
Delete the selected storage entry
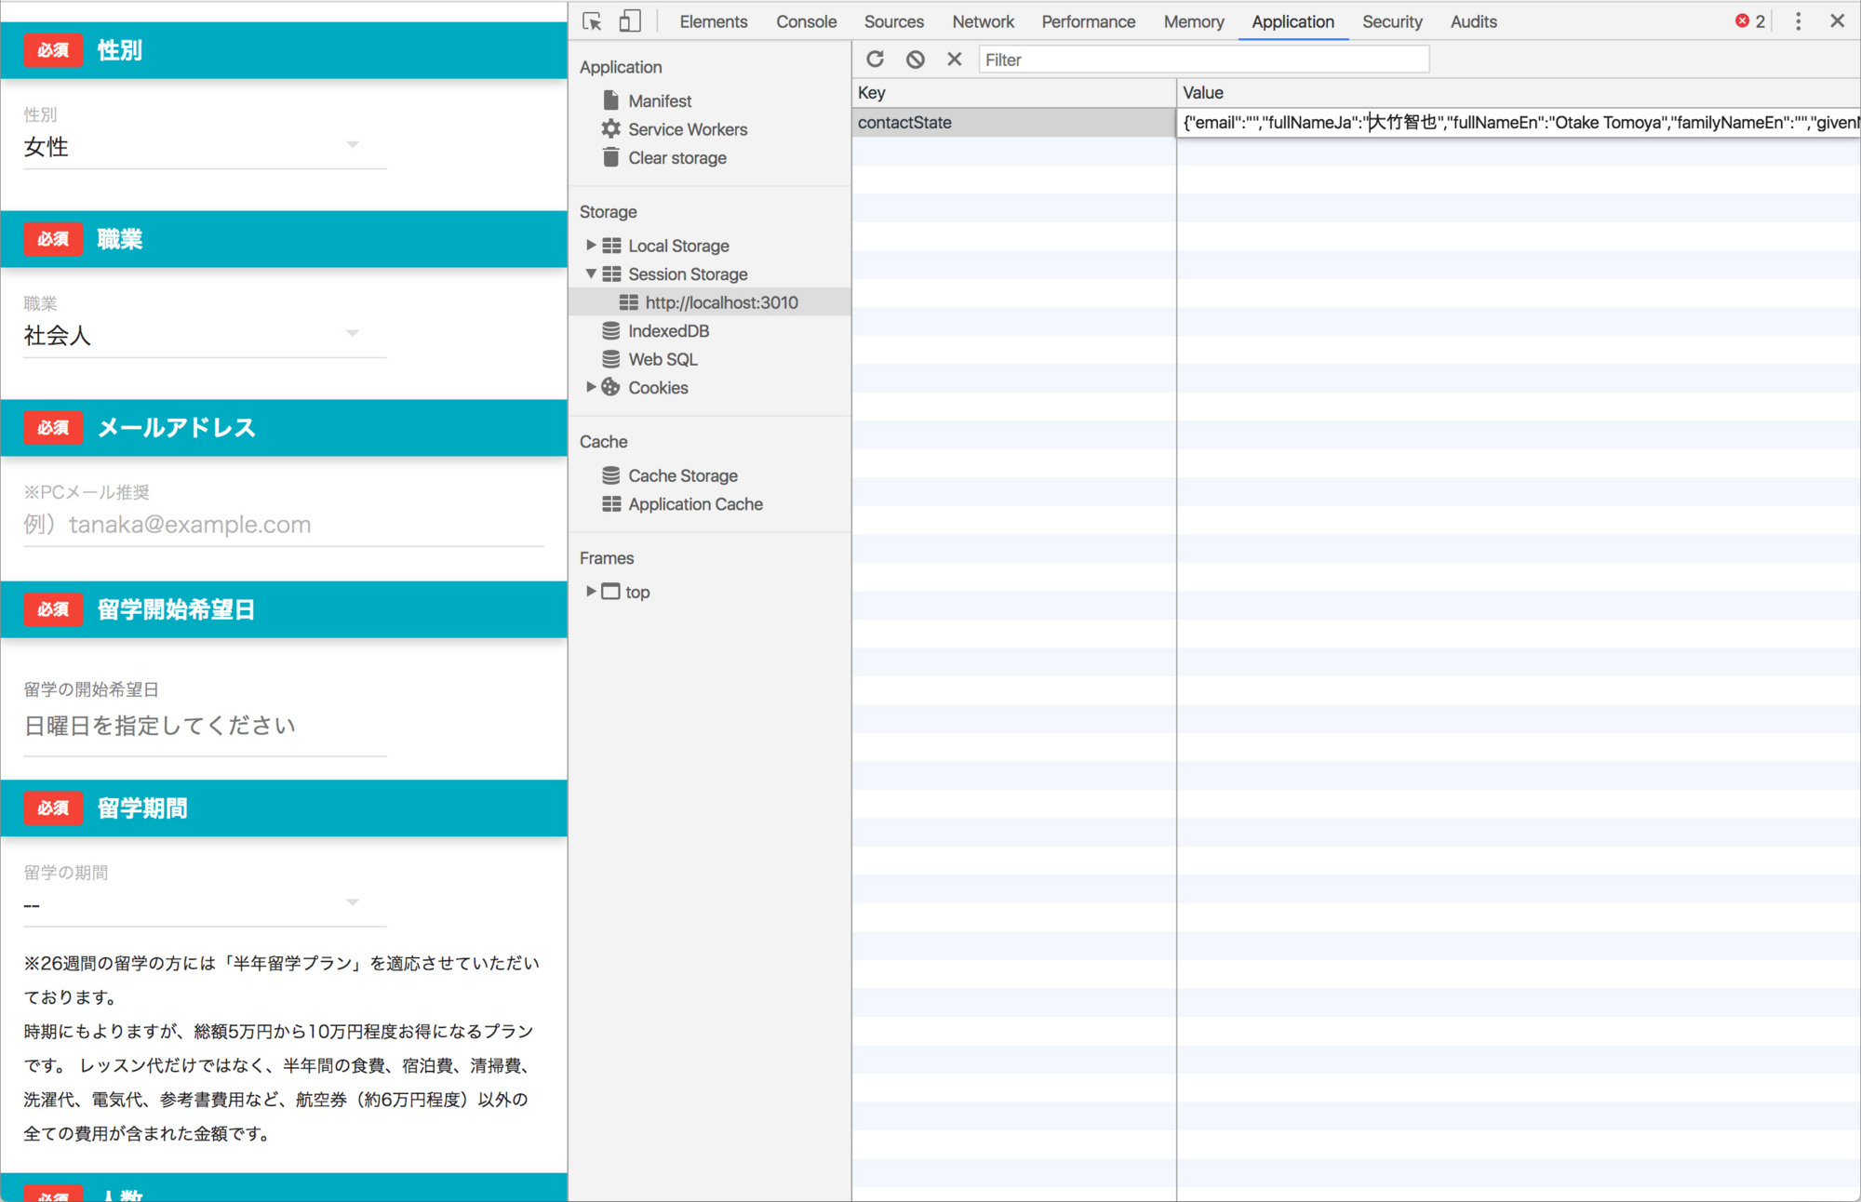pyautogui.click(x=955, y=60)
